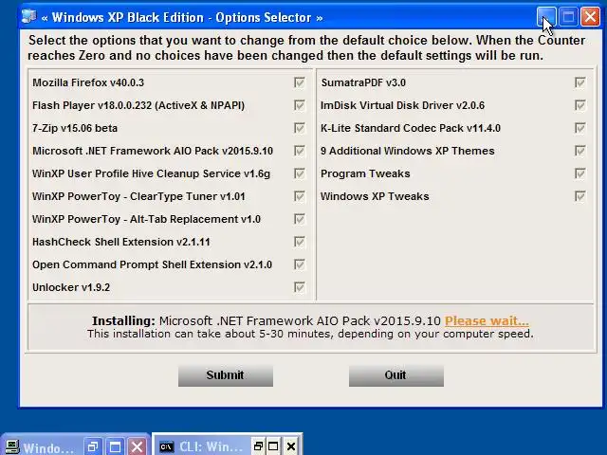The image size is (607, 455).
Task: Click the CLI: Win... title text
Action: 211,446
